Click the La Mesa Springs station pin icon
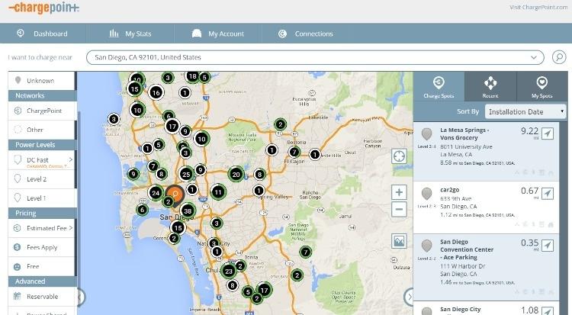The width and height of the screenshot is (572, 315). tap(426, 134)
